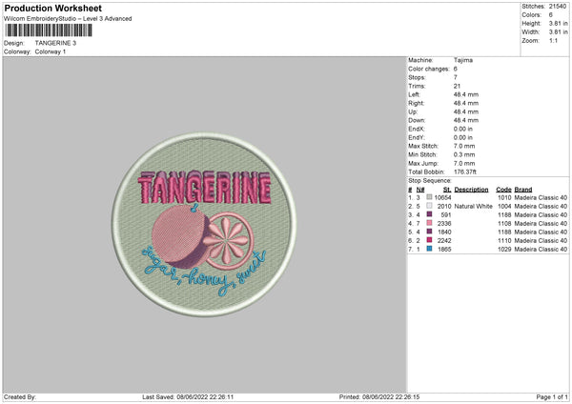Select the purple swatch with 1840 stitches

coord(429,232)
